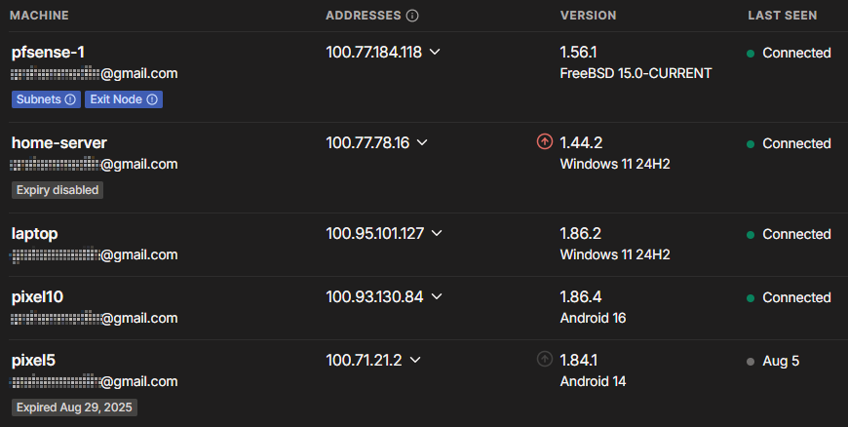
Task: Click green connected status dot for pfsense-1
Action: [751, 54]
